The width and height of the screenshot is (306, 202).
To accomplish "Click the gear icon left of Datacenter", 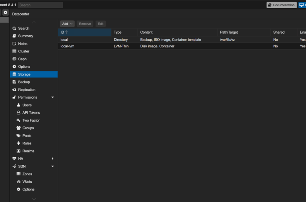I will pyautogui.click(x=5, y=13).
